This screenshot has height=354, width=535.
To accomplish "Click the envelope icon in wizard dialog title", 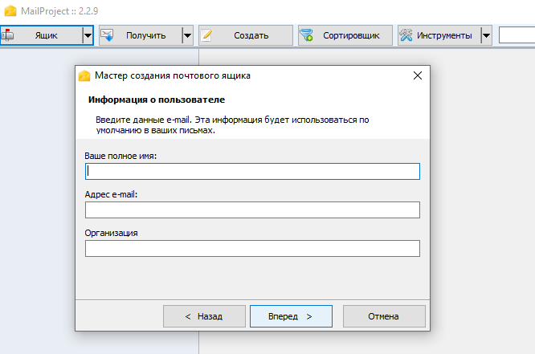I will point(84,75).
